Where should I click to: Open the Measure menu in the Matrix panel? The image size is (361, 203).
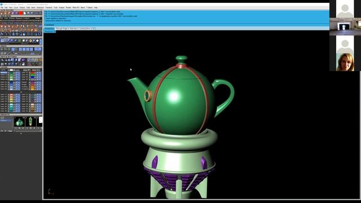[19, 18]
